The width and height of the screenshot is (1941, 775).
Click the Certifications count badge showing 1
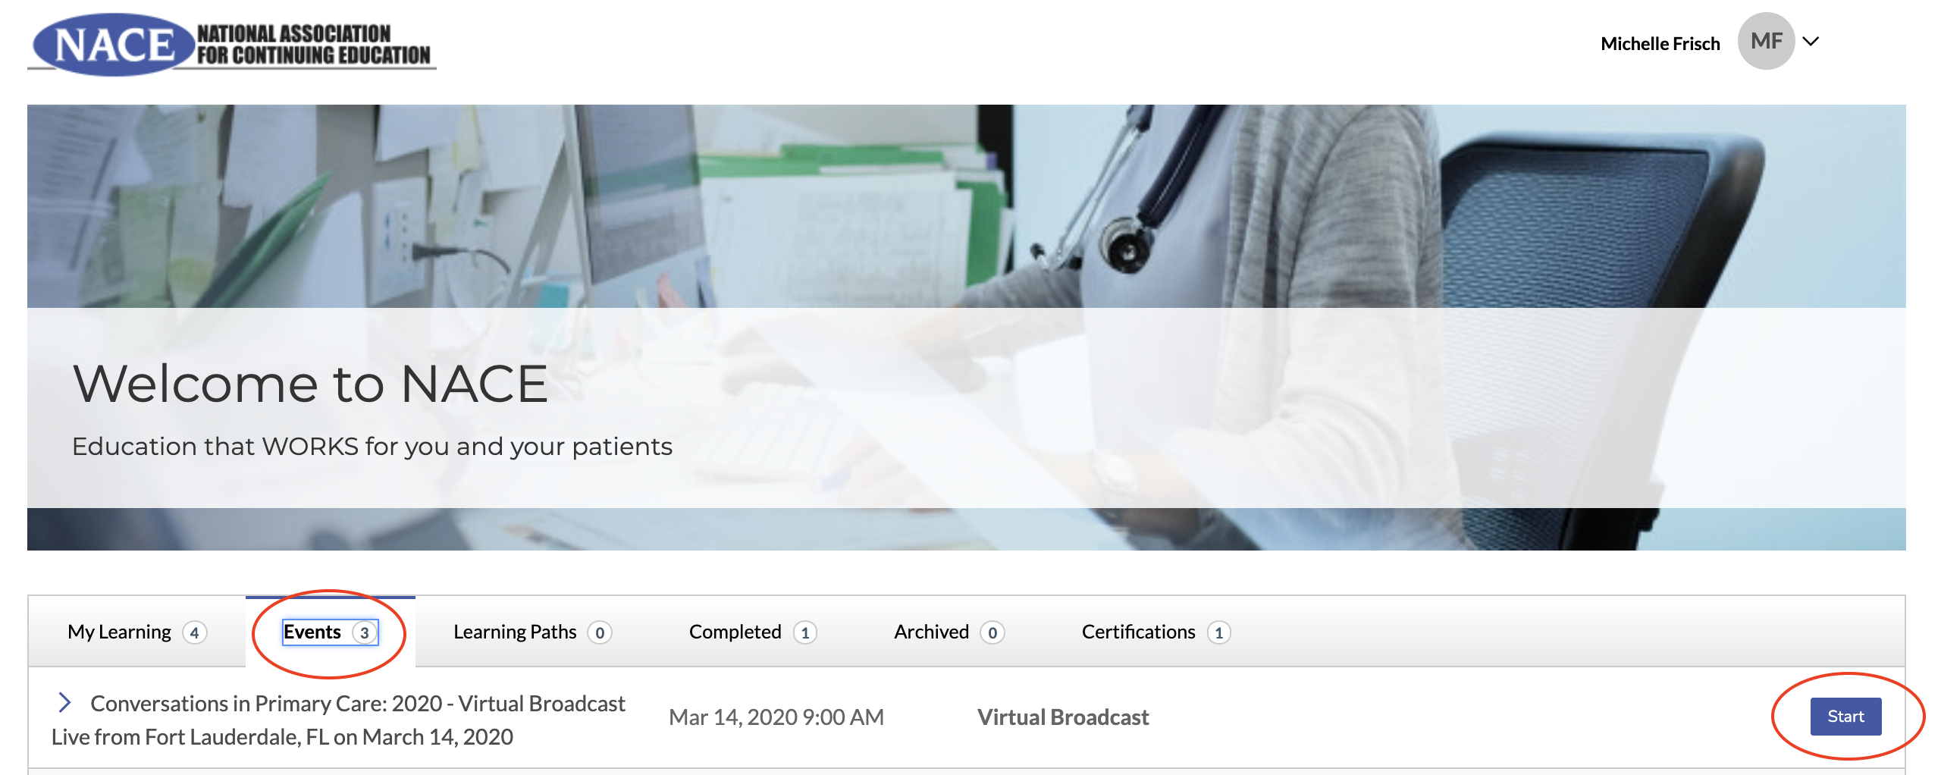pos(1219,632)
